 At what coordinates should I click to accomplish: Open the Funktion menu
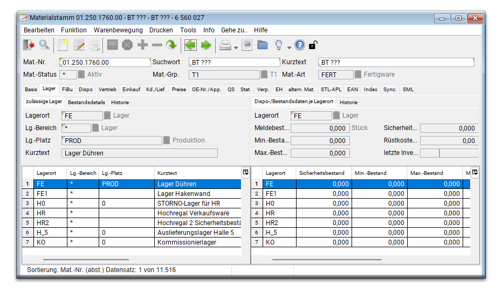coord(74,30)
